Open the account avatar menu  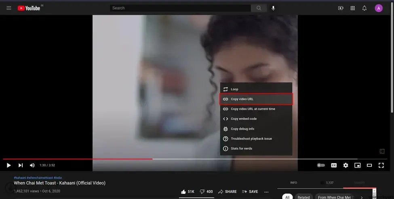point(379,8)
